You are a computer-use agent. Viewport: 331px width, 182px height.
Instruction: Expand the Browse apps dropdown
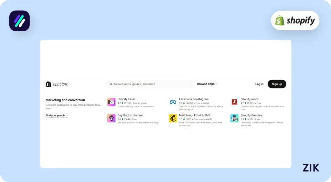206,84
